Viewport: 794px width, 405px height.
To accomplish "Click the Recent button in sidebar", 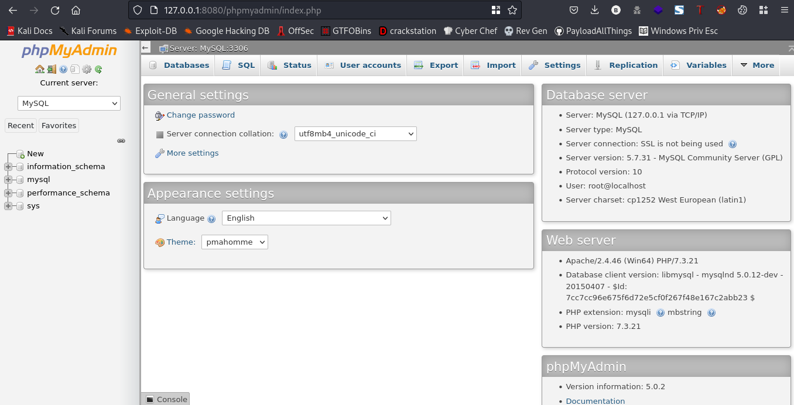I will (x=20, y=125).
